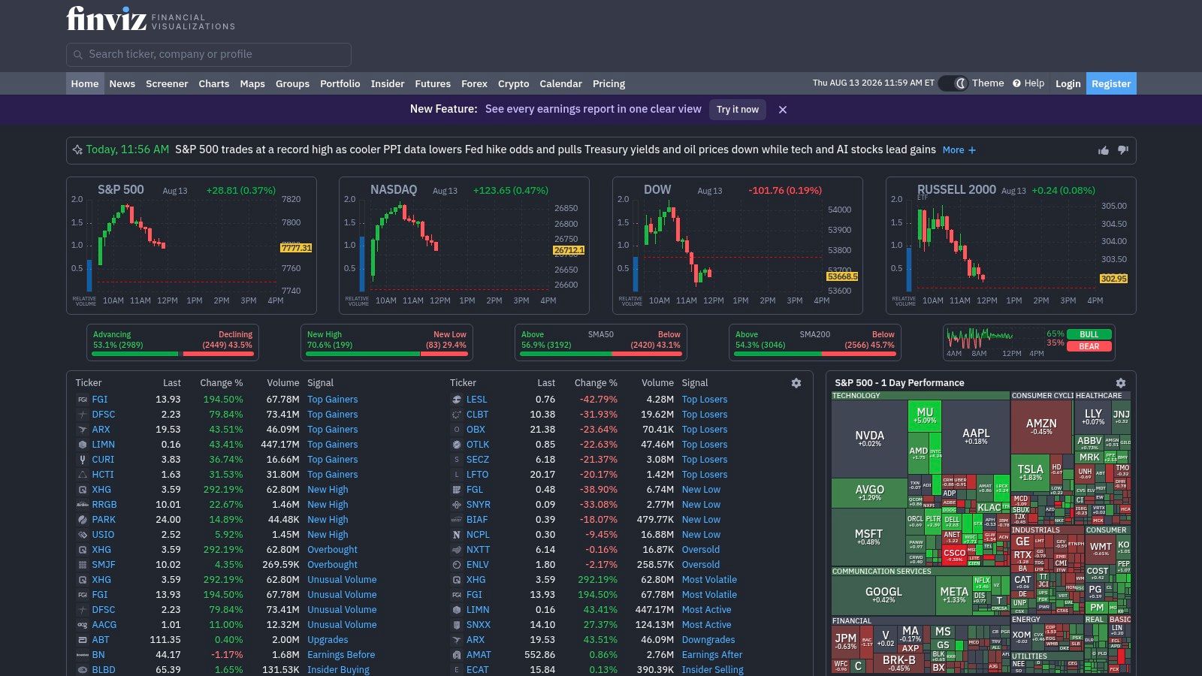
Task: Click the LIMN icon in Top Gainers row
Action: 83,445
